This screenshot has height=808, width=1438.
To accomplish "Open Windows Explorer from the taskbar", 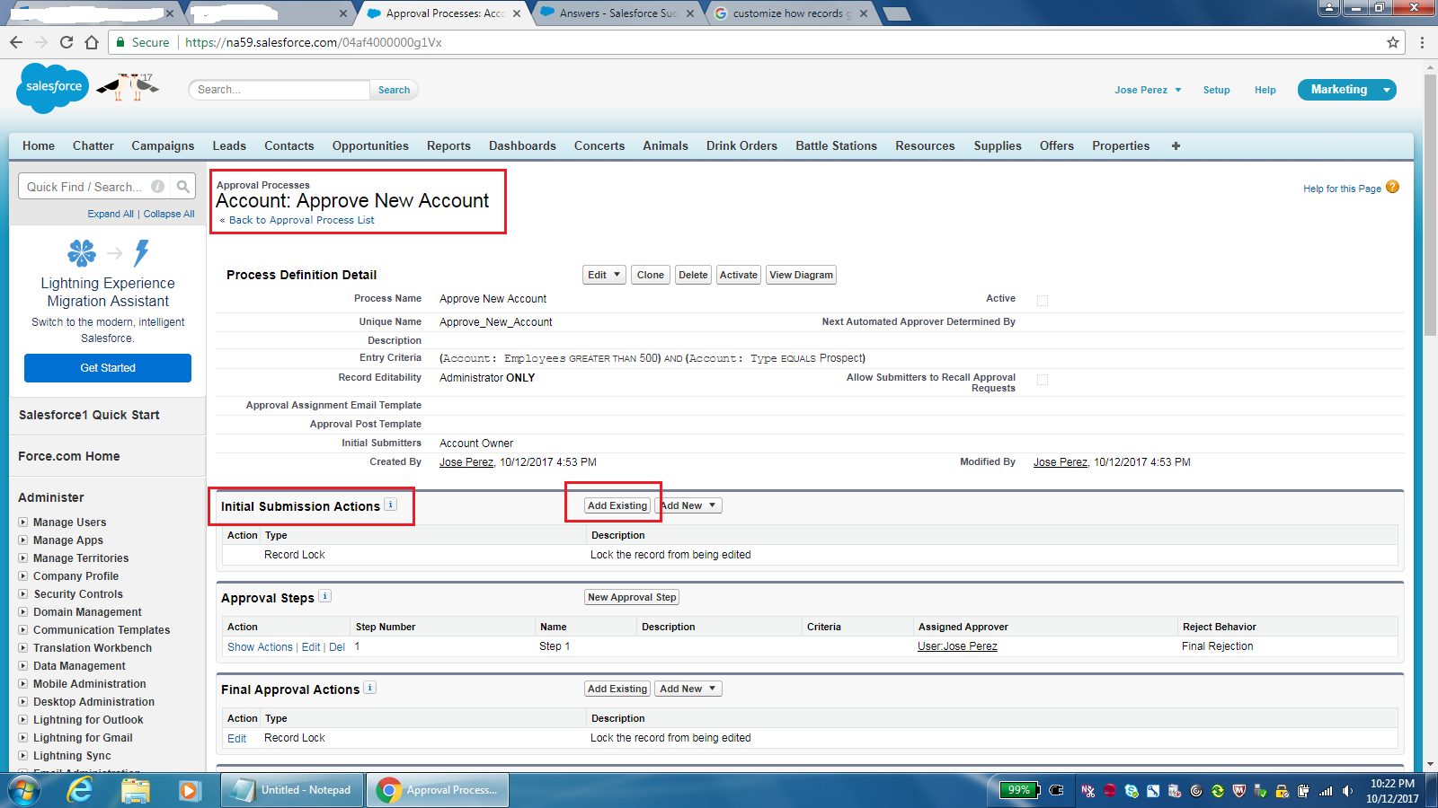I will (x=136, y=790).
